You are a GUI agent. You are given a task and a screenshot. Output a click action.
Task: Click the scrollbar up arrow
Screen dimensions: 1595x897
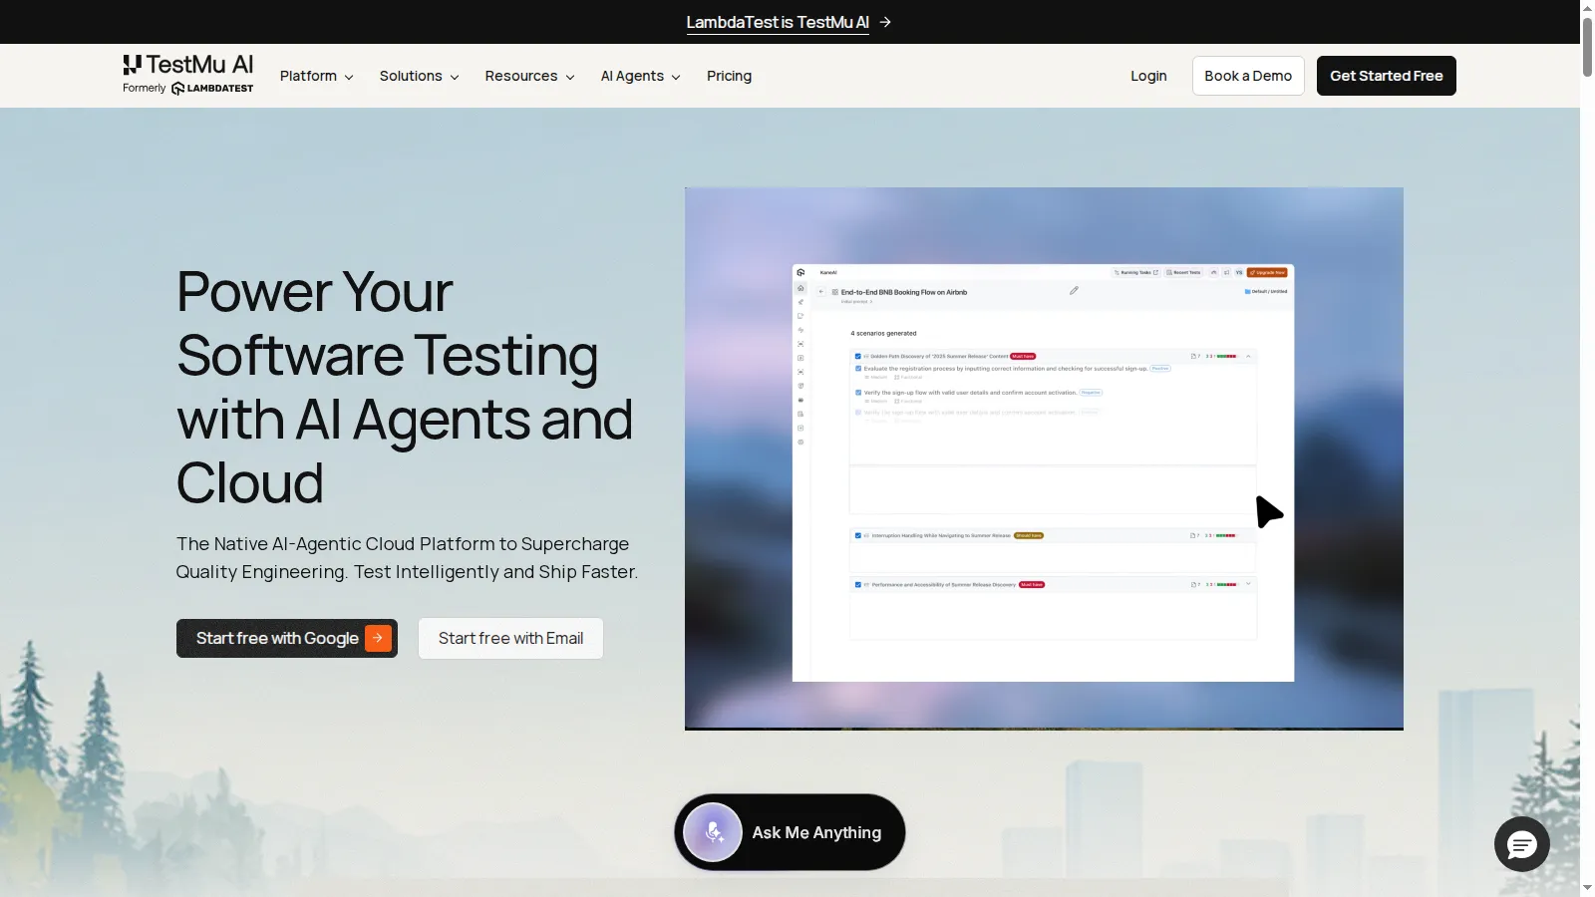[1587, 7]
